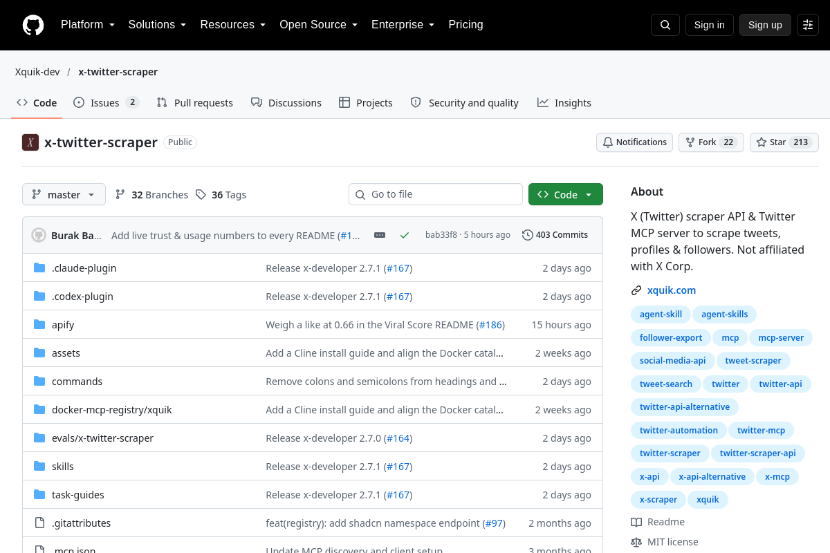The height and width of the screenshot is (553, 830).
Task: Star the repository
Action: (784, 142)
